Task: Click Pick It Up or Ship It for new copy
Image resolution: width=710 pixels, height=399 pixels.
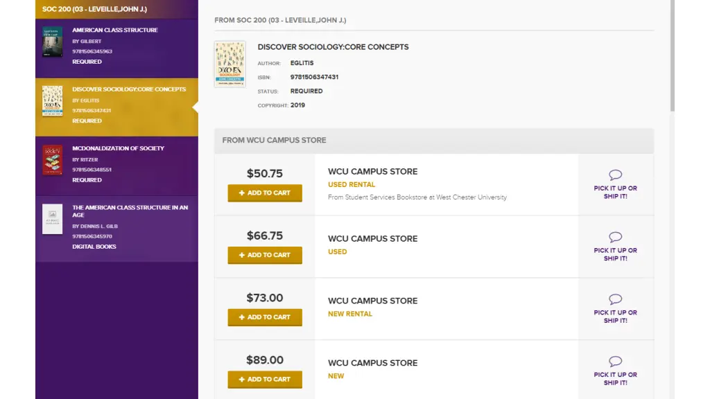Action: 615,378
